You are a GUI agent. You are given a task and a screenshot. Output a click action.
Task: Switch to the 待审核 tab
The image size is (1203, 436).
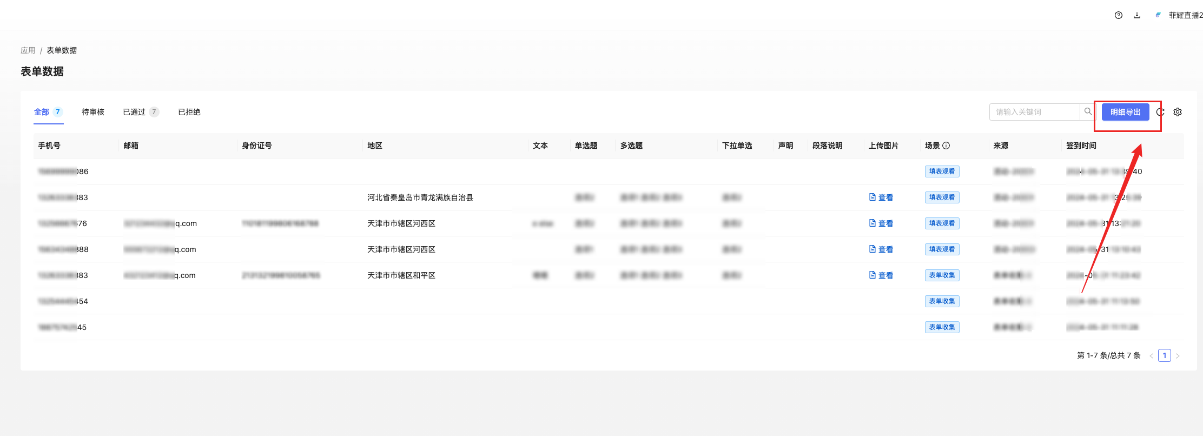pyautogui.click(x=93, y=112)
